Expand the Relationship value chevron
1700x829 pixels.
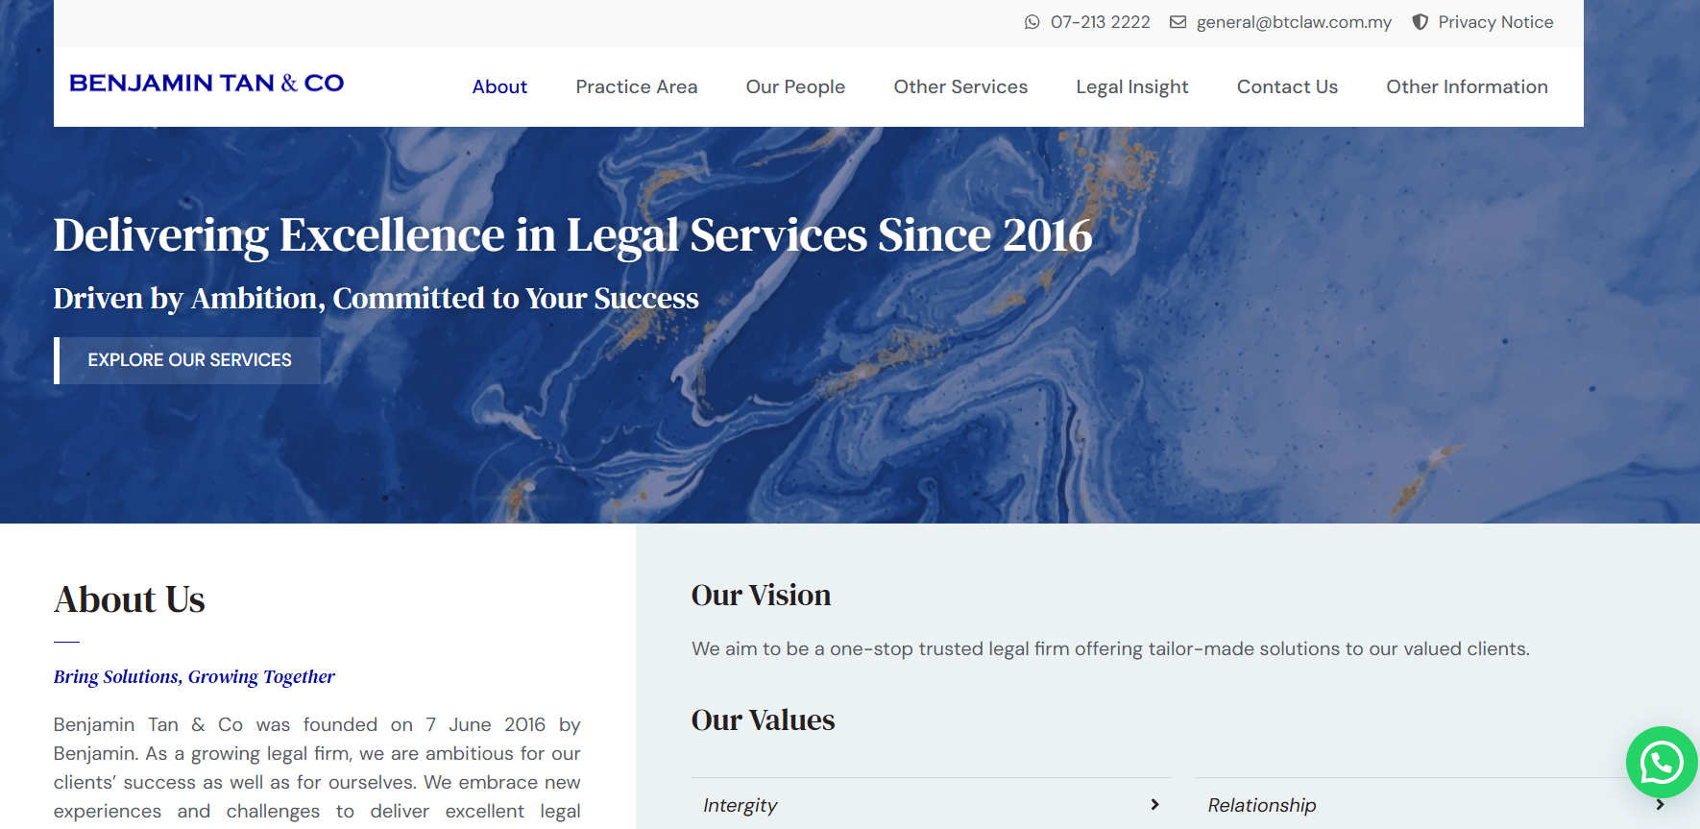pos(1660,805)
